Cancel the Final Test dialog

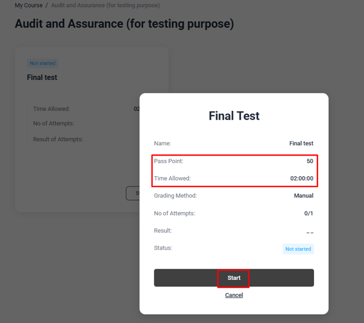tap(234, 295)
